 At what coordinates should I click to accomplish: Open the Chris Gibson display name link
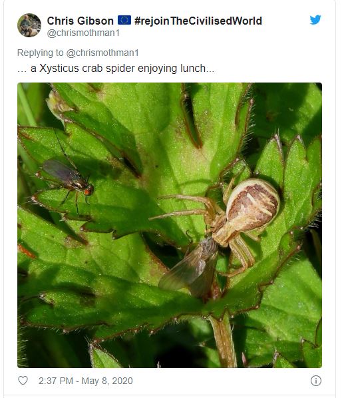[x=80, y=21]
